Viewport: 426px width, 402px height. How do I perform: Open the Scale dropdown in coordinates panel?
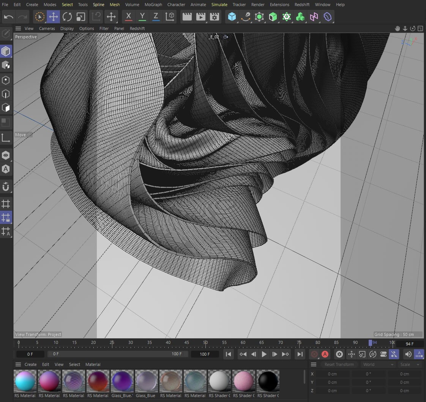point(409,364)
